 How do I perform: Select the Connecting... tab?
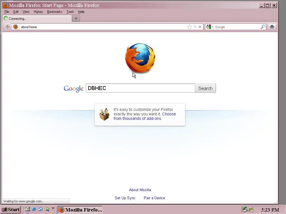click(x=37, y=19)
